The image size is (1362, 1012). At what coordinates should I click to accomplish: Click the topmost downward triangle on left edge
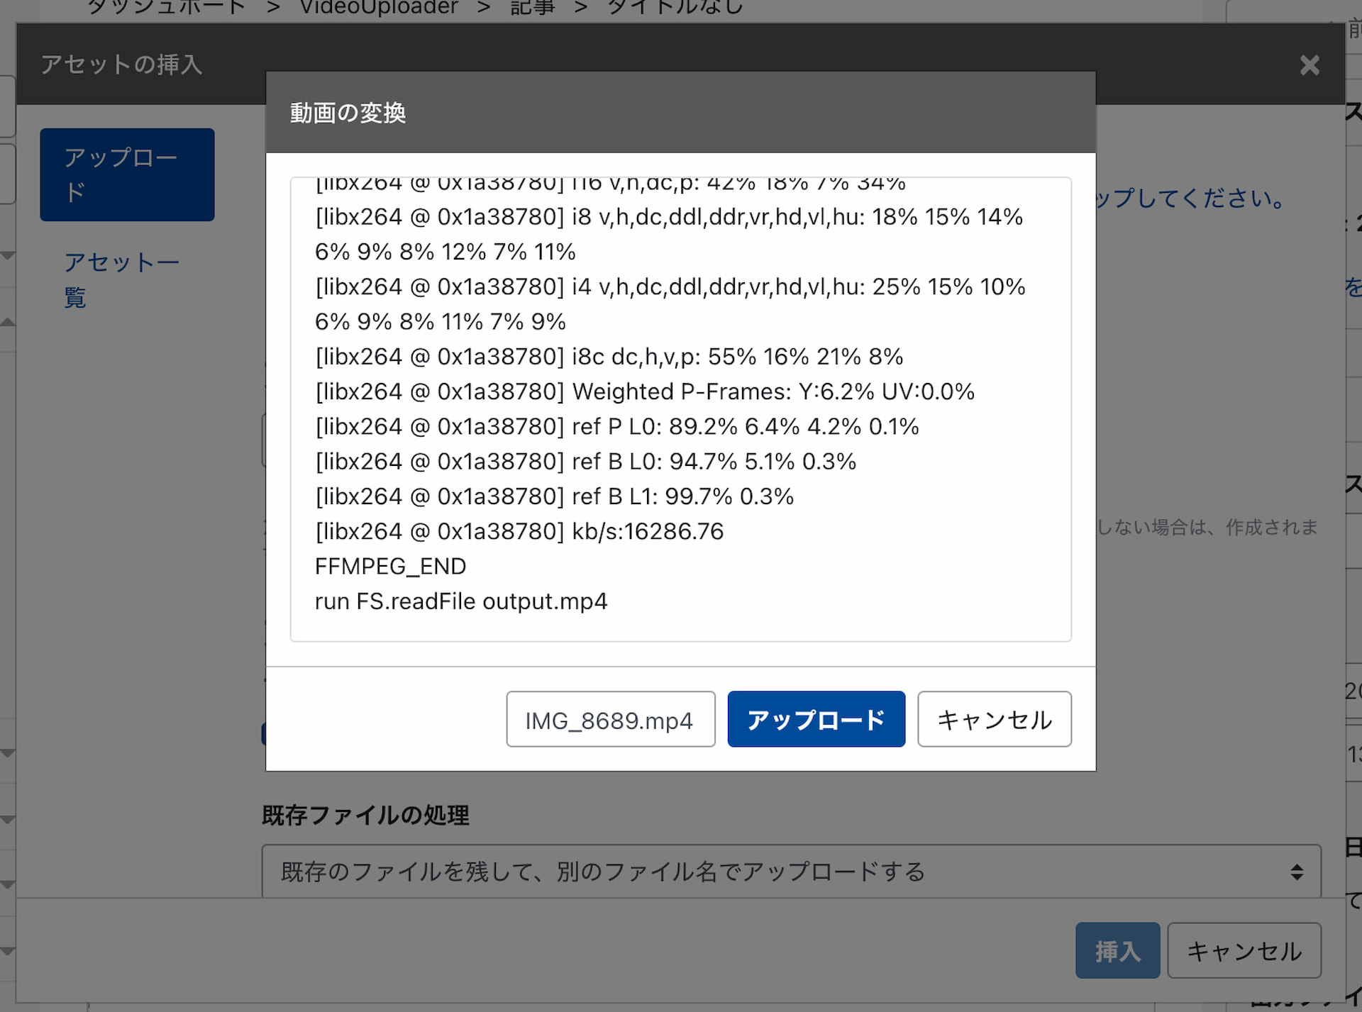pyautogui.click(x=8, y=255)
